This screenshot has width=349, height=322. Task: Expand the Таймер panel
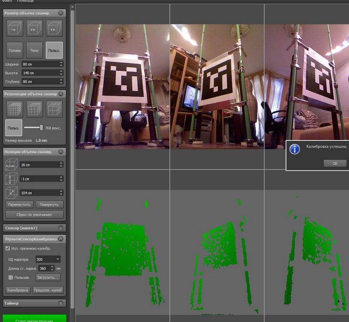tap(34, 303)
